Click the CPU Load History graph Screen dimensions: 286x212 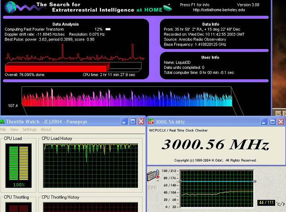[x=91, y=166]
